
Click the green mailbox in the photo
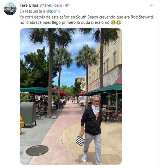(28, 115)
